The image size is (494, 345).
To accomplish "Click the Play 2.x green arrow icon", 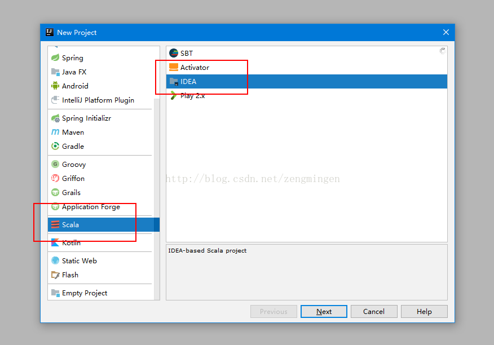I will [x=173, y=95].
